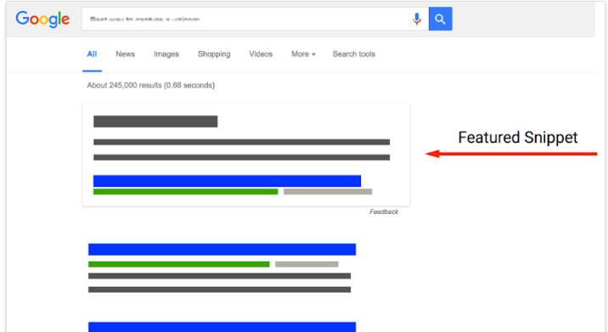
Task: Click the featured snippet green URL
Action: (x=186, y=192)
